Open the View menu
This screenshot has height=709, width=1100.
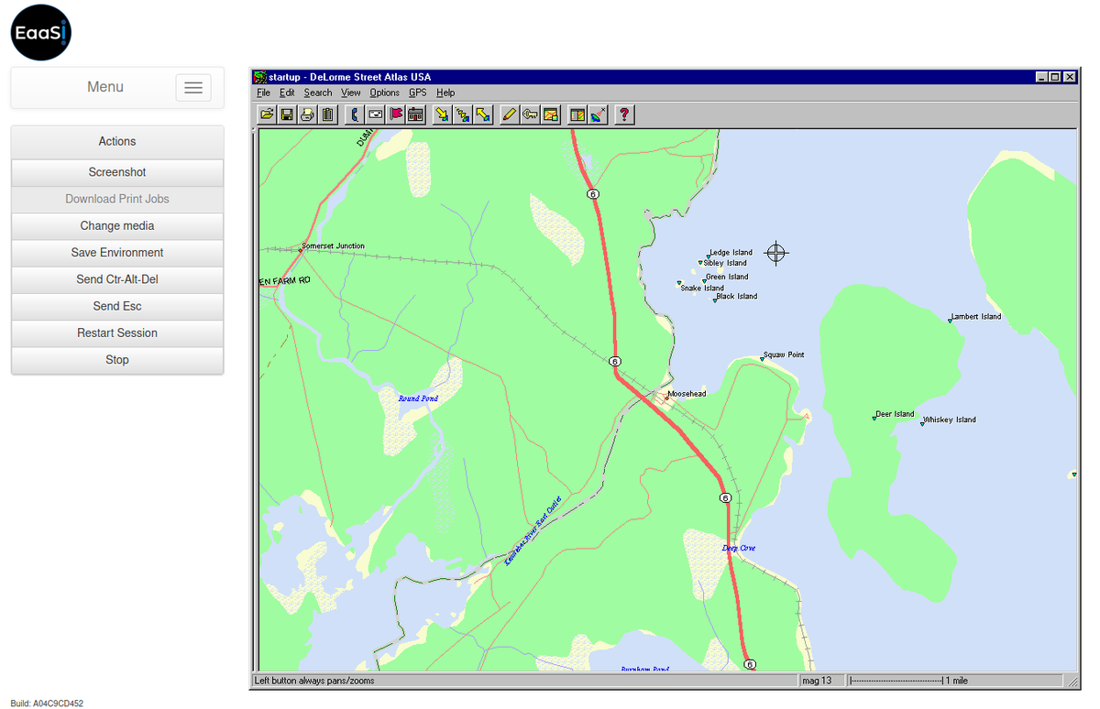[x=351, y=93]
